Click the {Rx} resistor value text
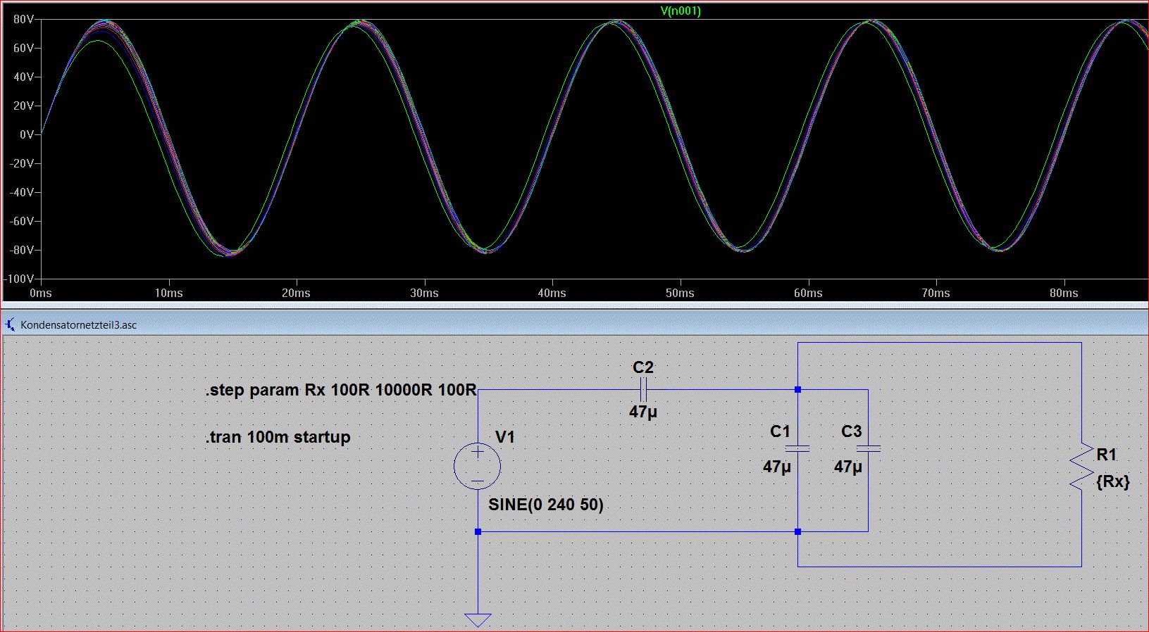Screen dimensions: 1149x632 (x=1112, y=481)
